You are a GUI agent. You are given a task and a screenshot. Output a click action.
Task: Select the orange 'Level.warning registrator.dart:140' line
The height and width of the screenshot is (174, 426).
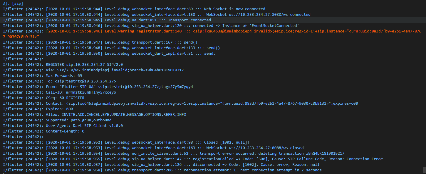pos(212,31)
